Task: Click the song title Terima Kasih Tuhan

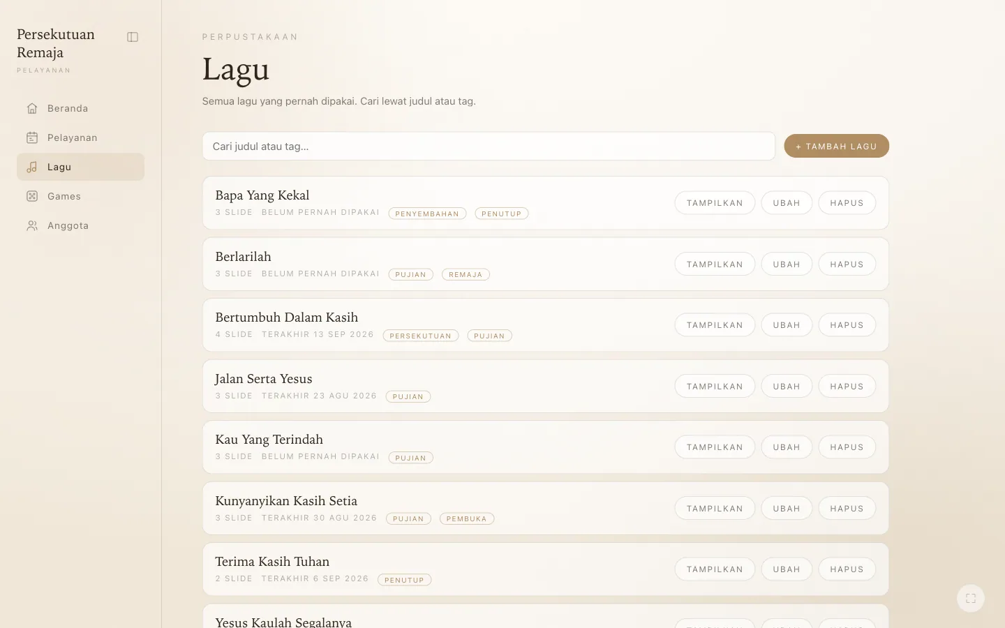Action: coord(272,562)
